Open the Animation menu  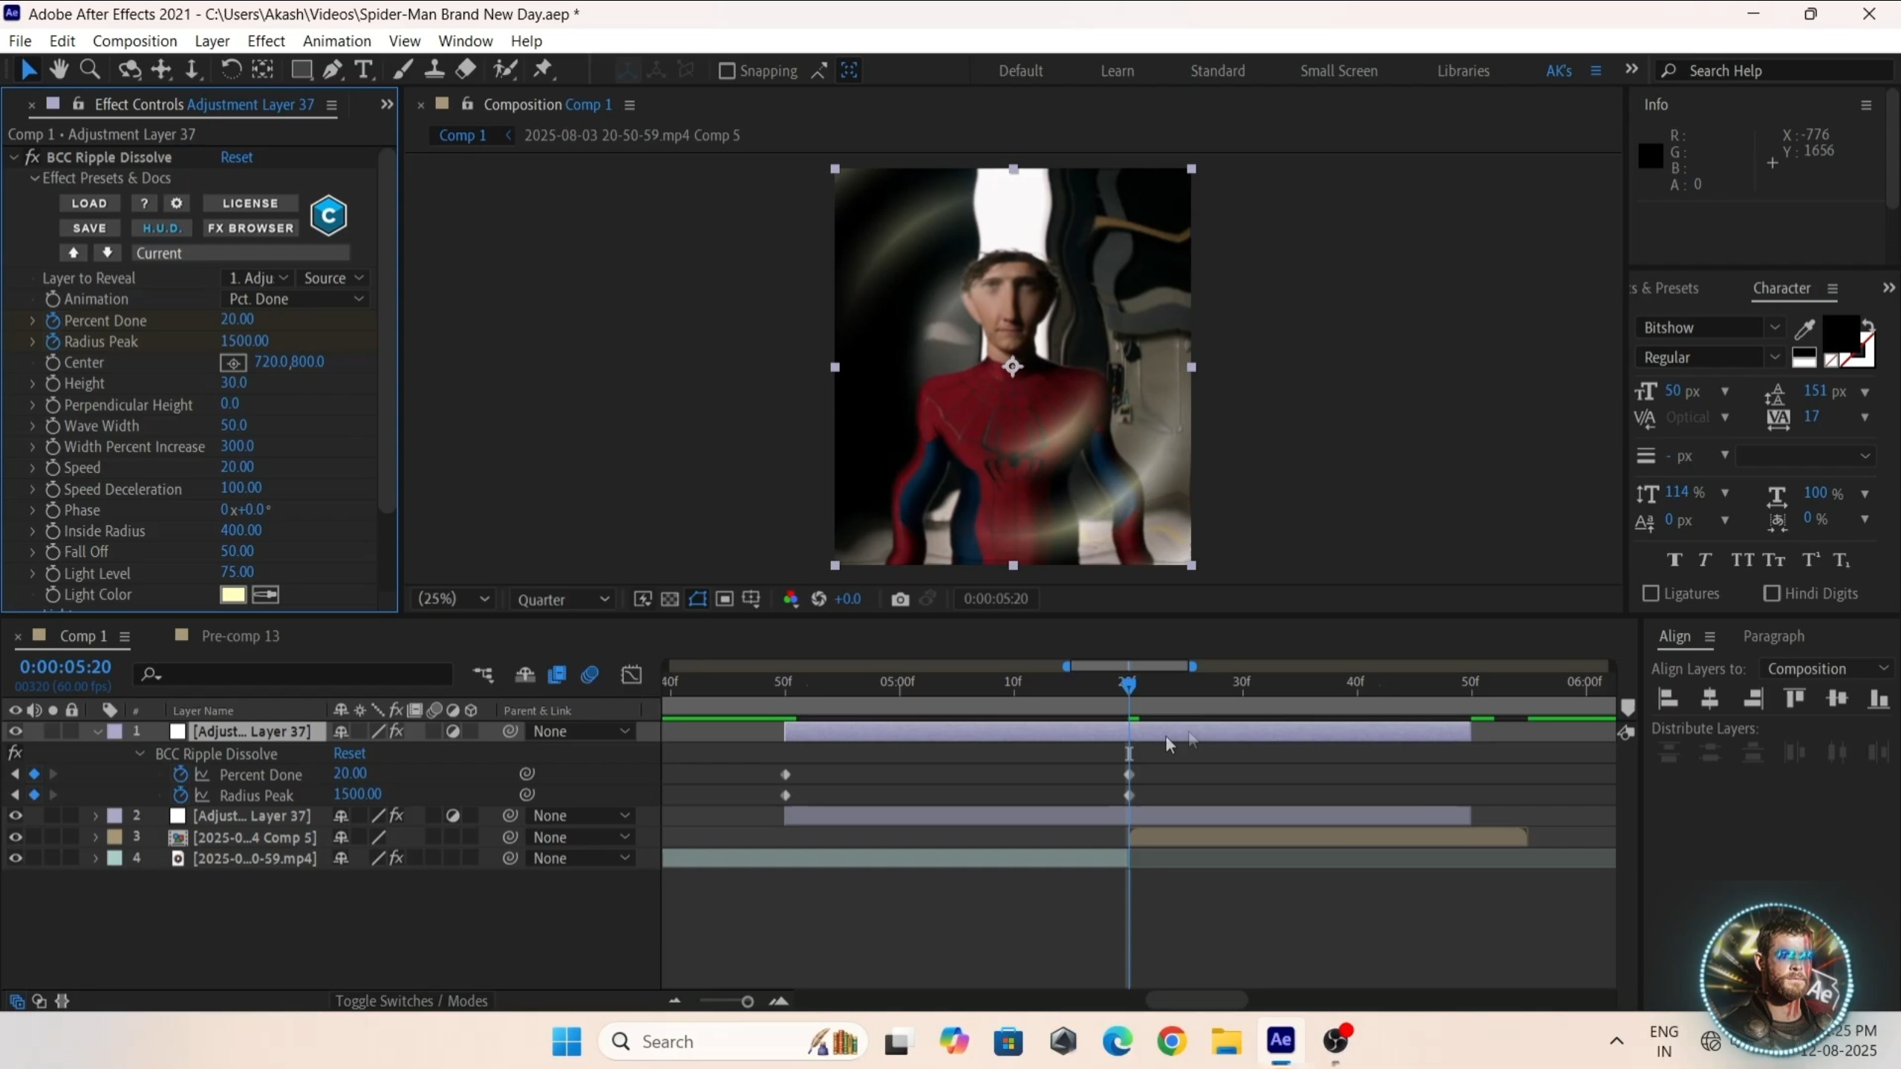(x=336, y=41)
